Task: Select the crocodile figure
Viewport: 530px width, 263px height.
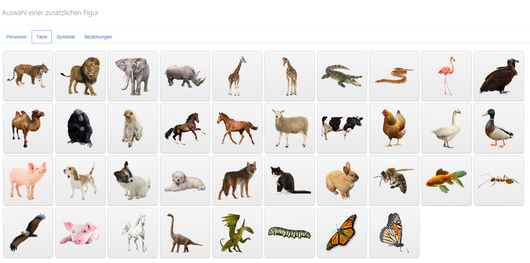Action: (x=342, y=76)
